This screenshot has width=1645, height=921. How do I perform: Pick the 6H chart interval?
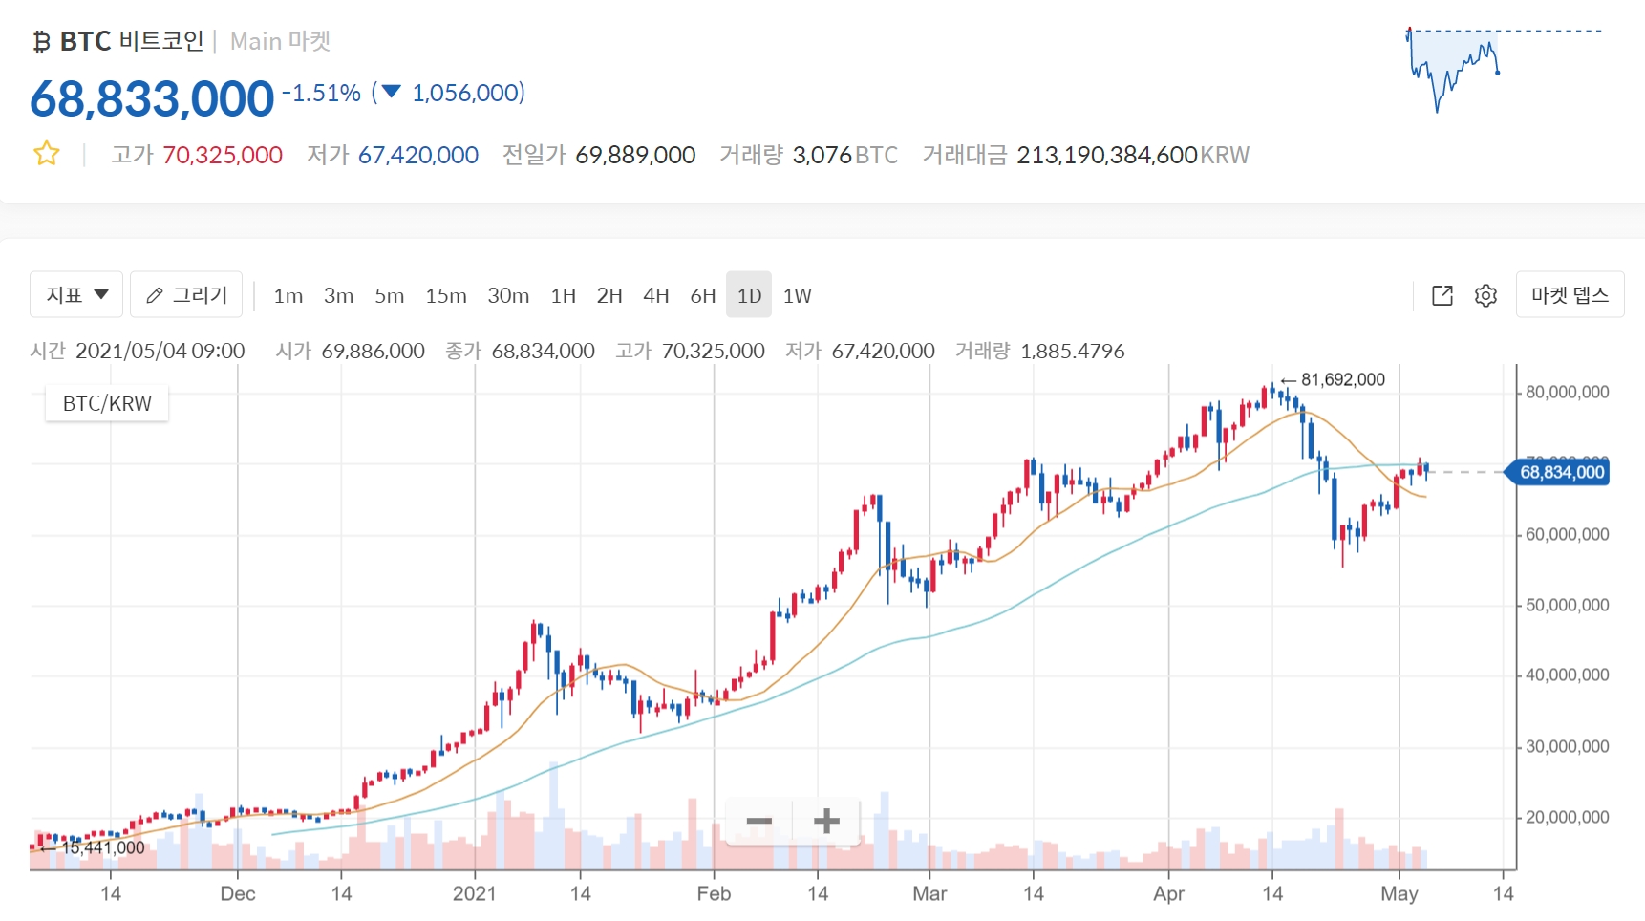[703, 295]
